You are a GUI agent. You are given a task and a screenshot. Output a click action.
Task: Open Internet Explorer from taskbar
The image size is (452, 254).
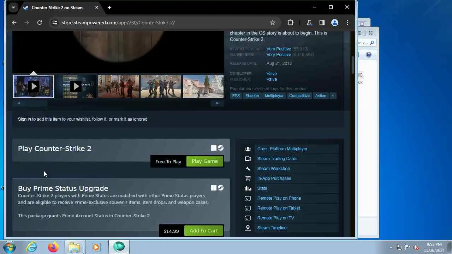[32, 247]
